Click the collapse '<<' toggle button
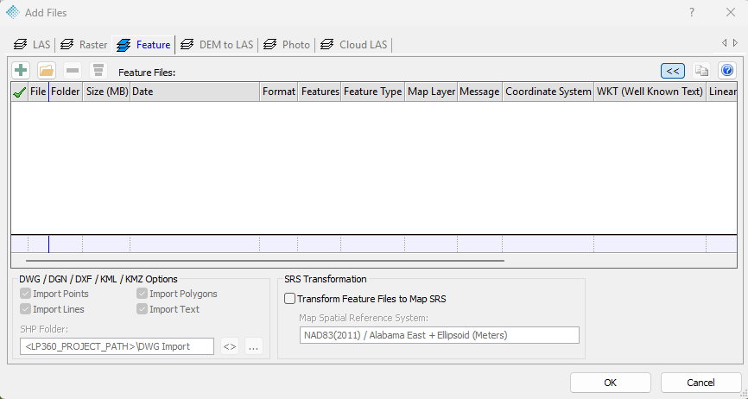The width and height of the screenshot is (748, 399). click(673, 71)
